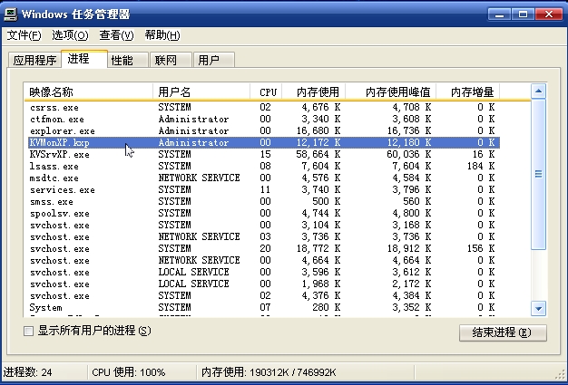This screenshot has width=568, height=385.
Task: Sort by the 映像名称 column header
Action: (88, 91)
